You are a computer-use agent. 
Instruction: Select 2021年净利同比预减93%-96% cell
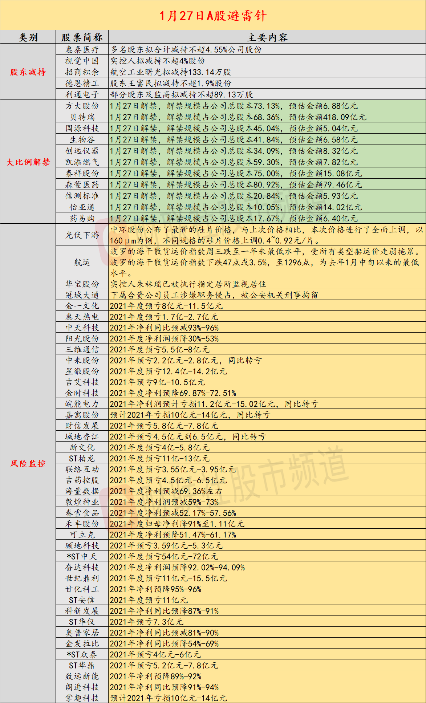[x=267, y=328]
